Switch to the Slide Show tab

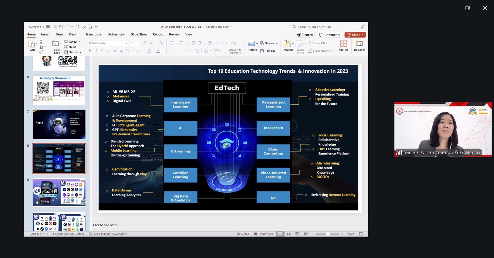(139, 34)
